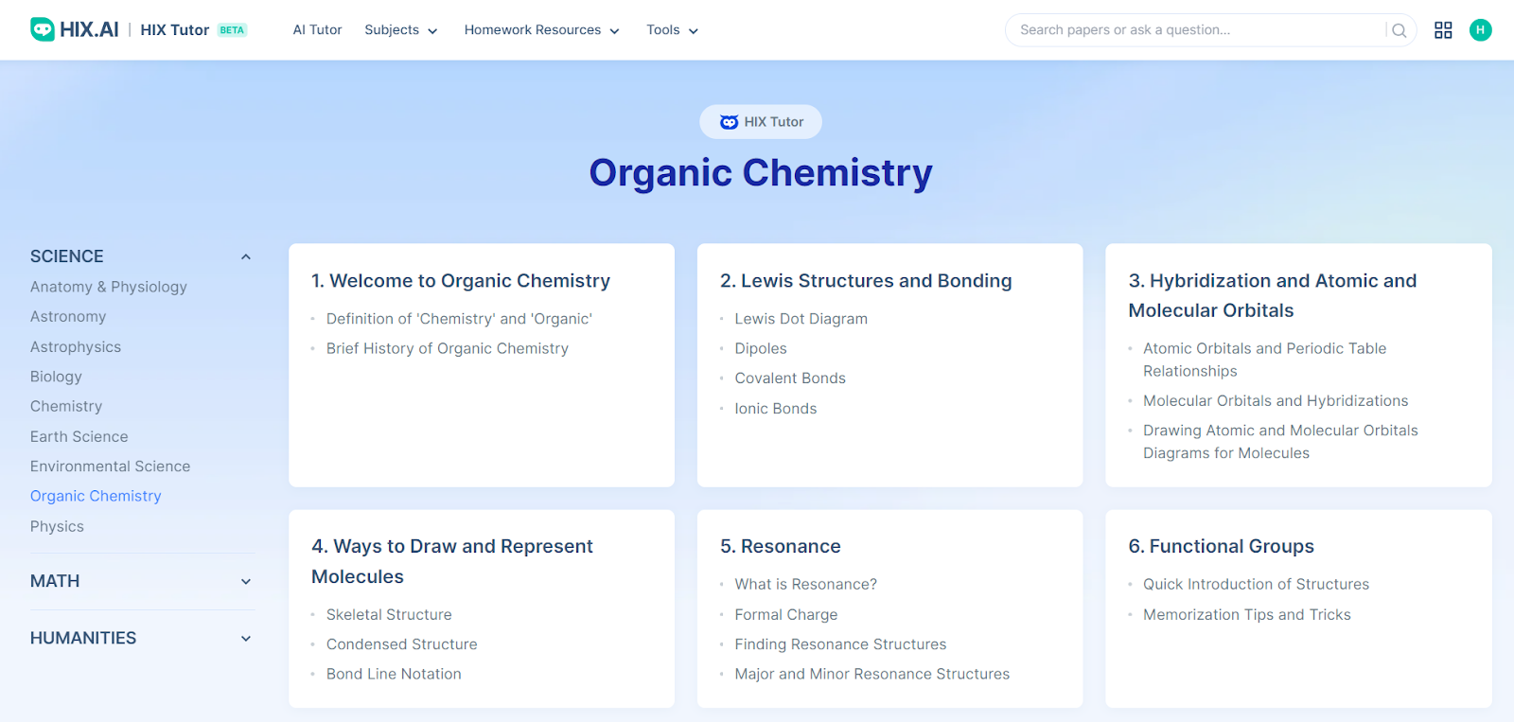Open Ionic Bonds topic
Image resolution: width=1514 pixels, height=722 pixels.
pos(776,409)
